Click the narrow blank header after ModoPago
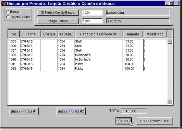182x129 pixels. [x=169, y=34]
